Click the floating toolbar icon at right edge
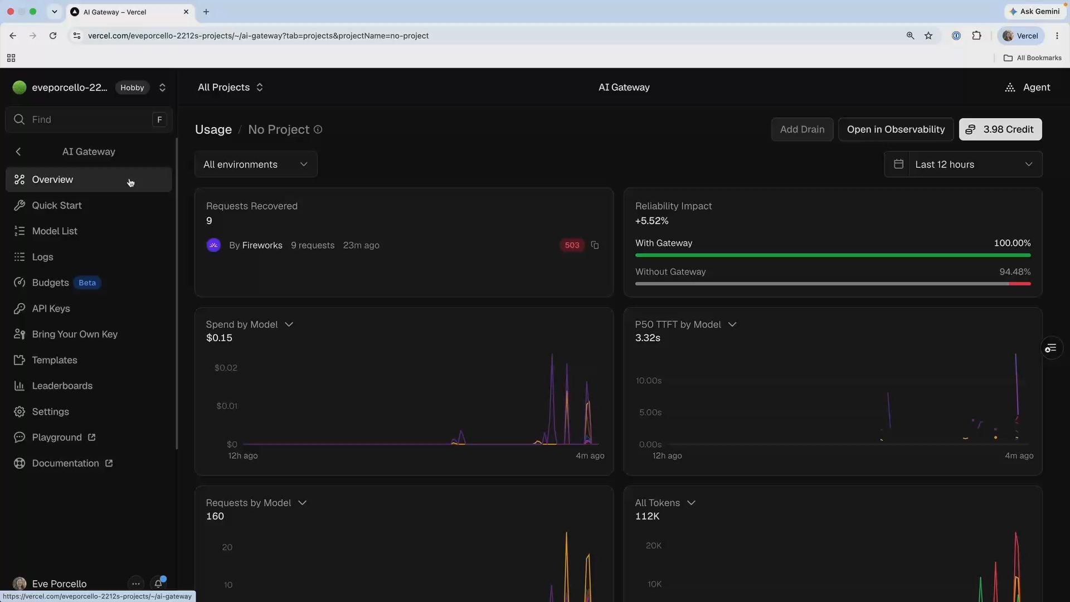 (1051, 348)
